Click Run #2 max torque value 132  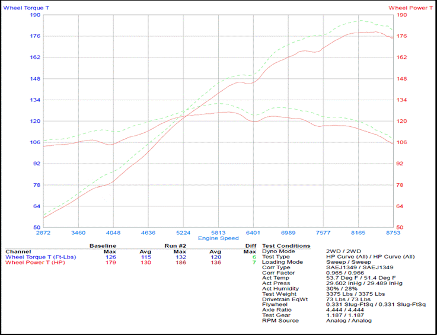point(181,257)
